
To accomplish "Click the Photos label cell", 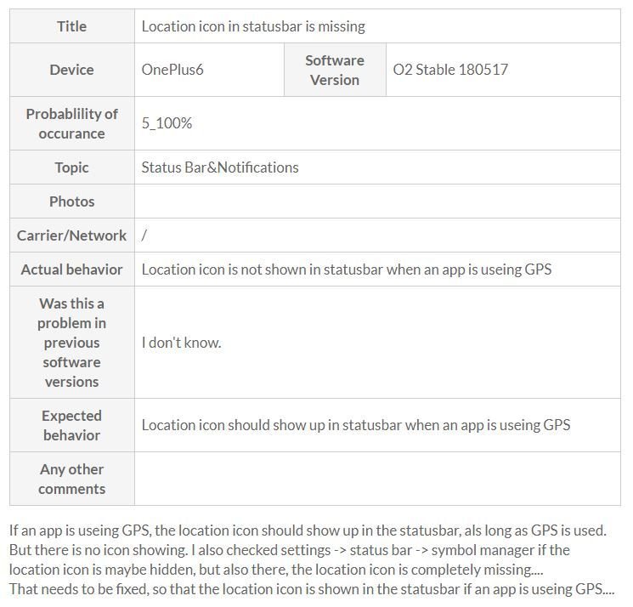I will pos(72,201).
